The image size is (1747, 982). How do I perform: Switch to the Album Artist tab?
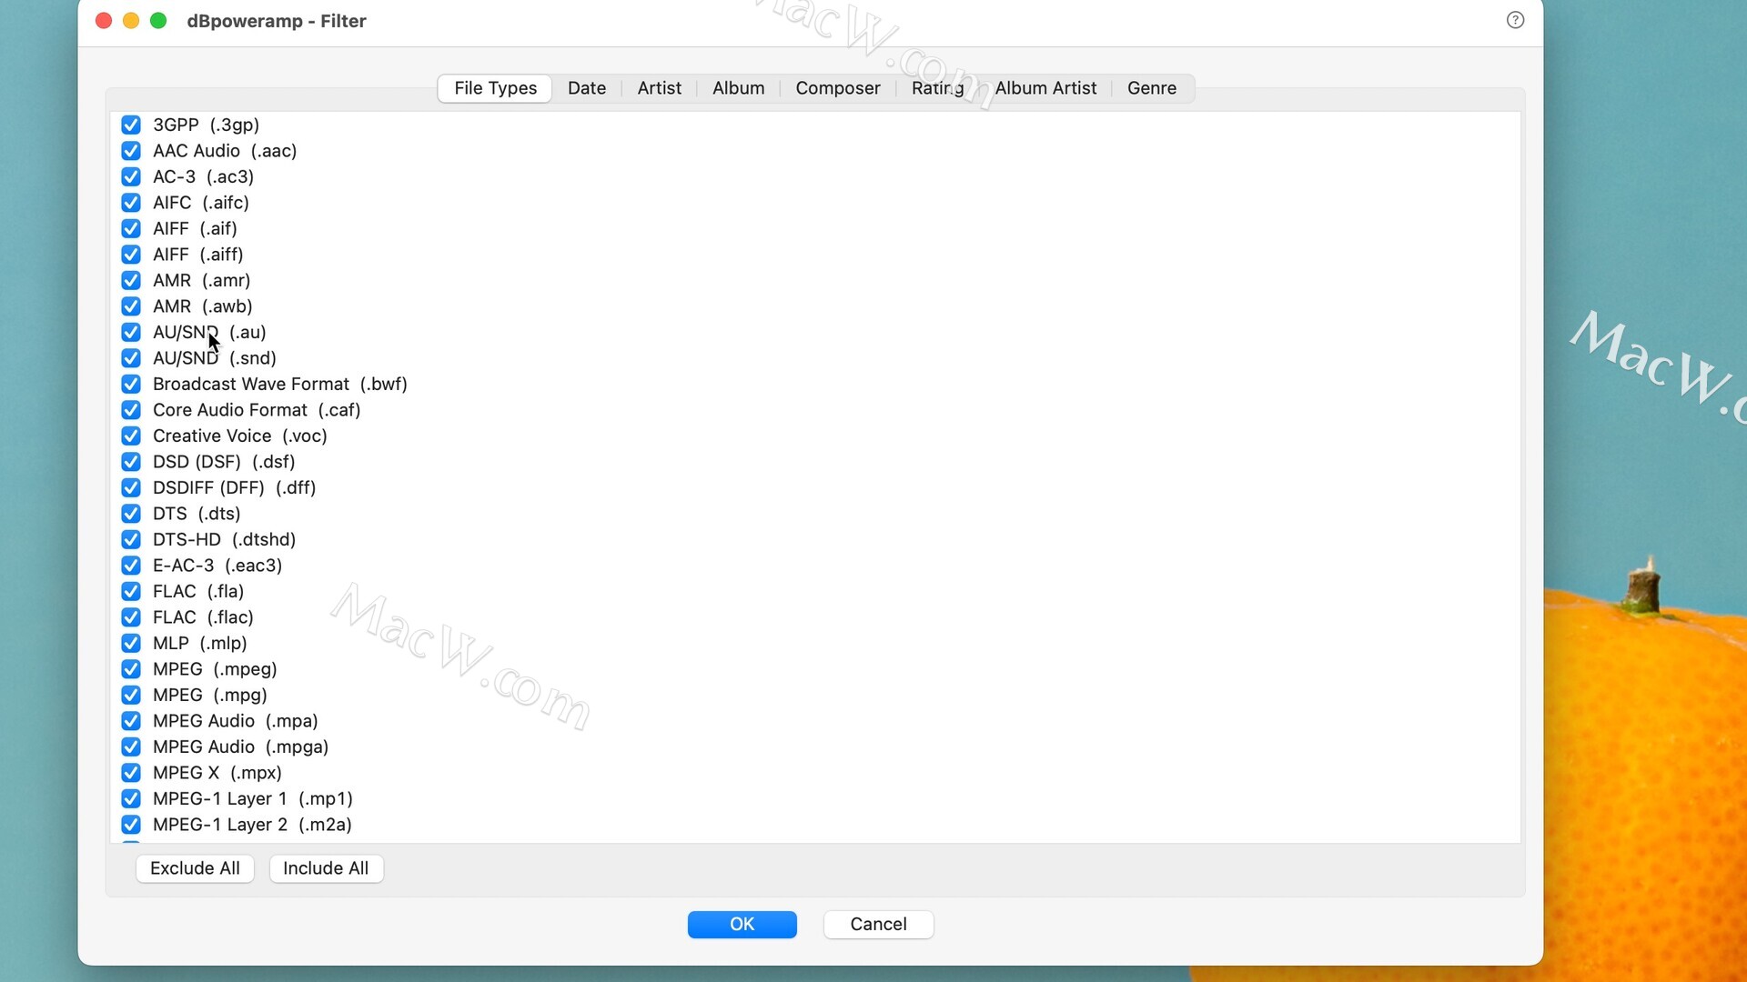[1045, 88]
